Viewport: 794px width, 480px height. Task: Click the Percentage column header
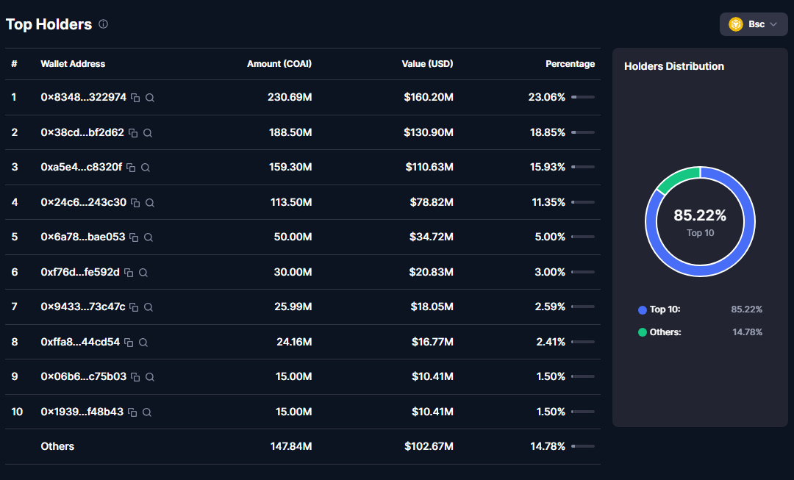coord(570,64)
